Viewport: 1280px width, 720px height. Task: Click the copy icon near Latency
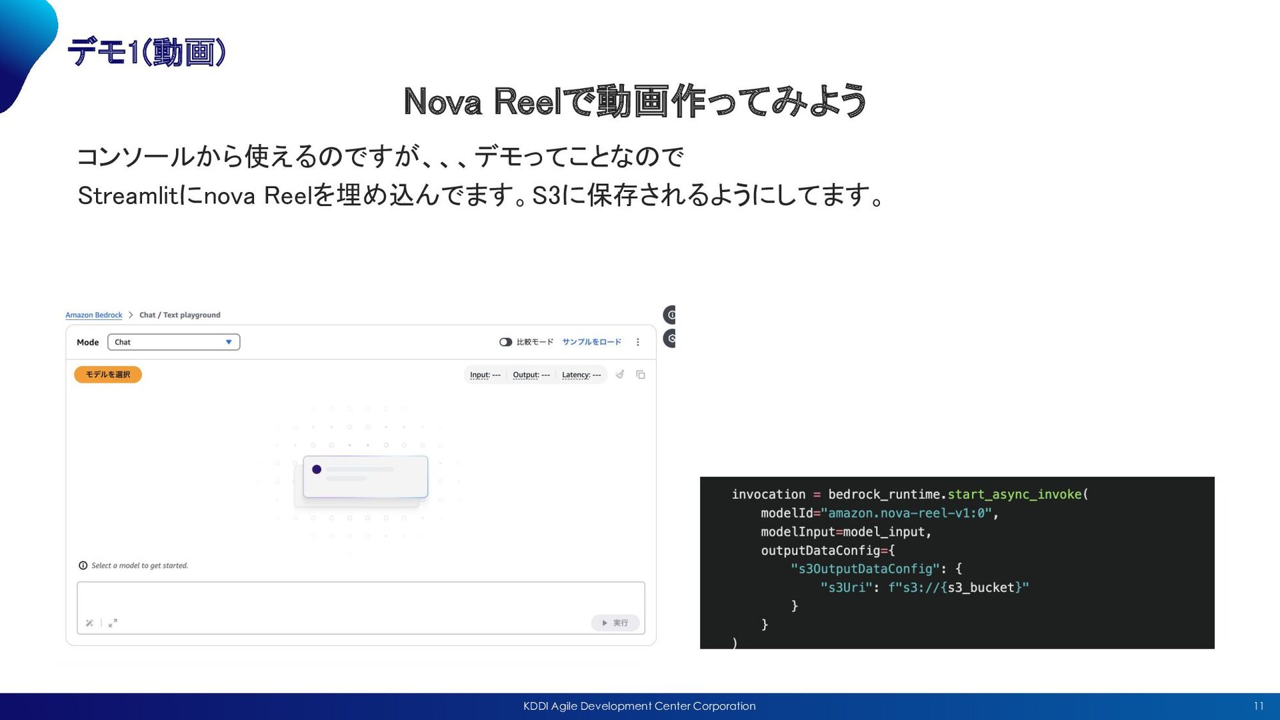click(x=641, y=375)
